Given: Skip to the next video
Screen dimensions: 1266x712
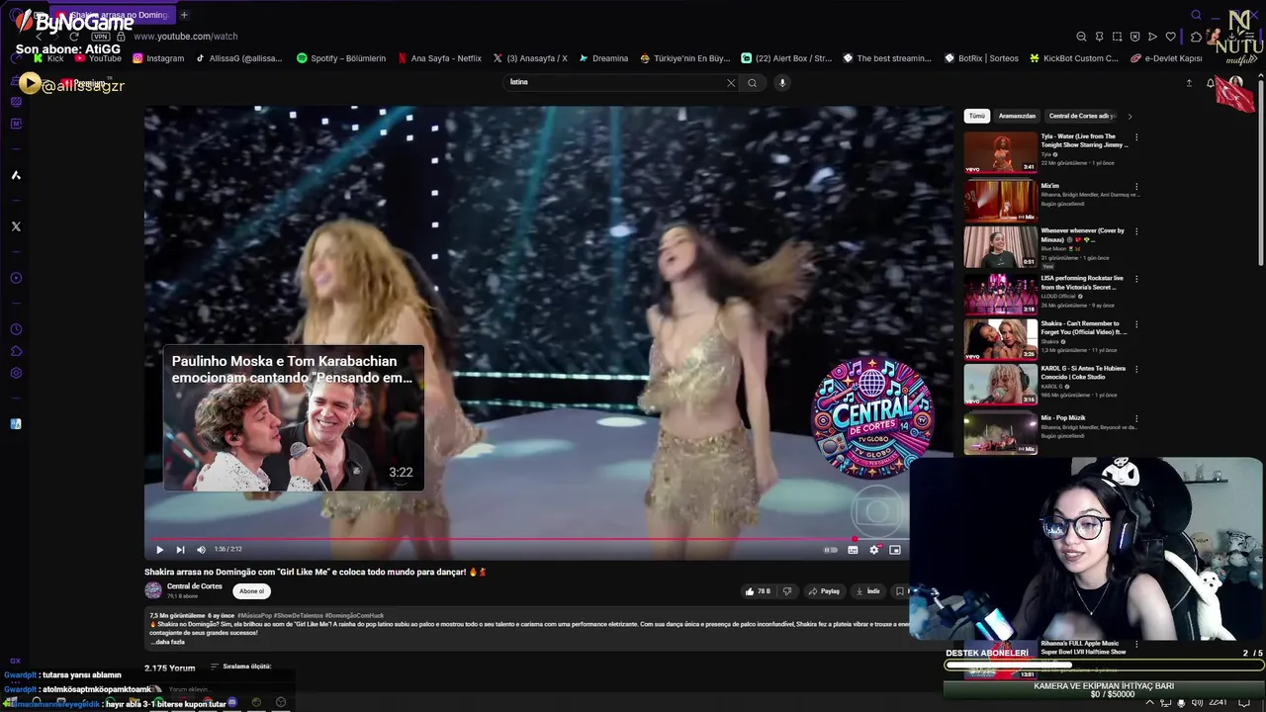Looking at the screenshot, I should pyautogui.click(x=180, y=550).
